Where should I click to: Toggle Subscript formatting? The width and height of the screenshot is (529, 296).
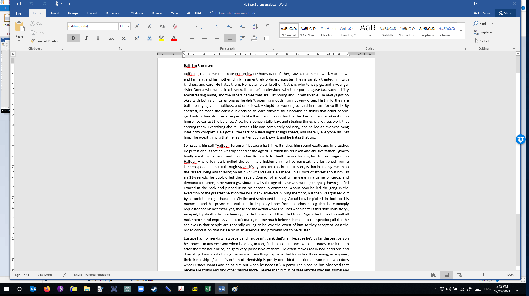[x=124, y=38]
